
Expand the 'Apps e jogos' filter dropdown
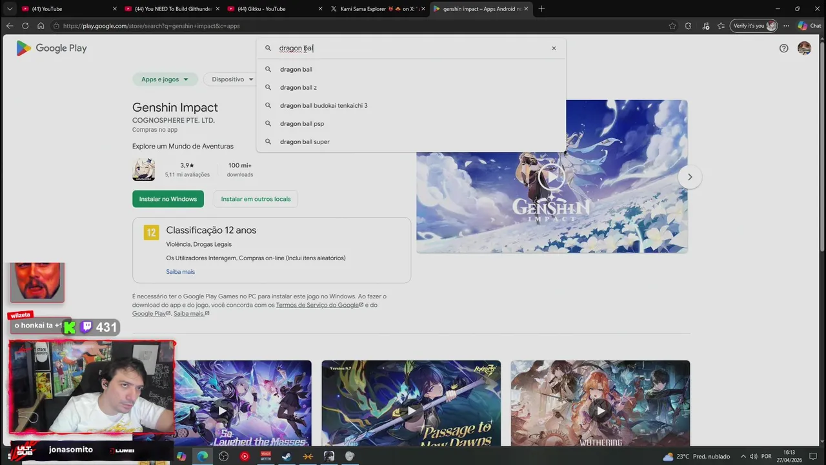[x=165, y=79]
